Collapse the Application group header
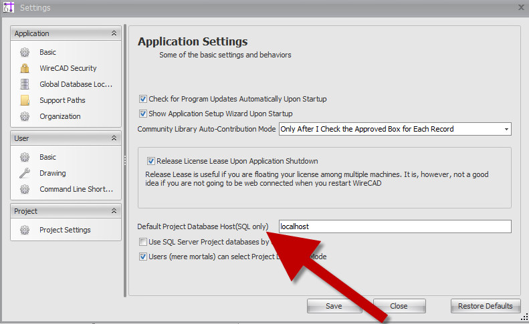Image resolution: width=529 pixels, height=324 pixels. tap(66, 33)
